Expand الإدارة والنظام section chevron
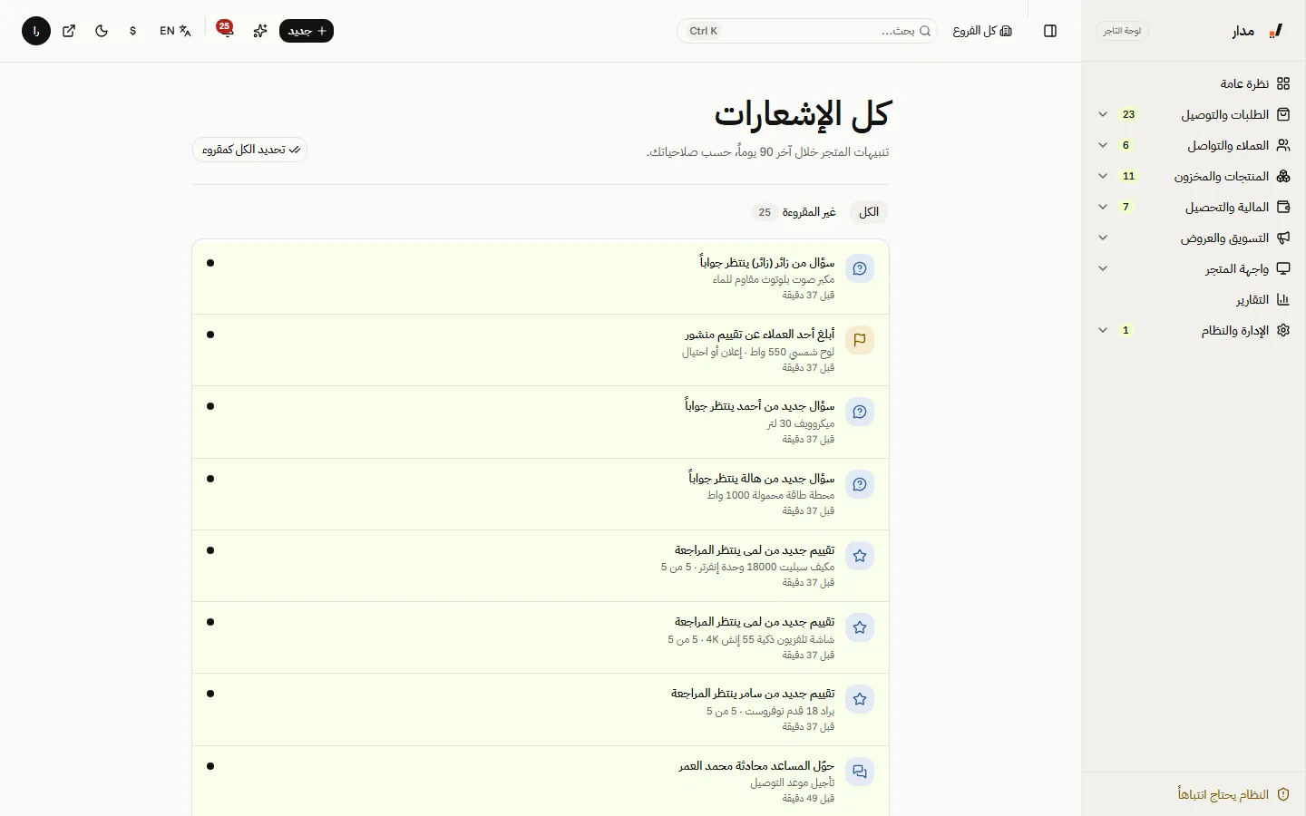1306x816 pixels. [x=1103, y=330]
